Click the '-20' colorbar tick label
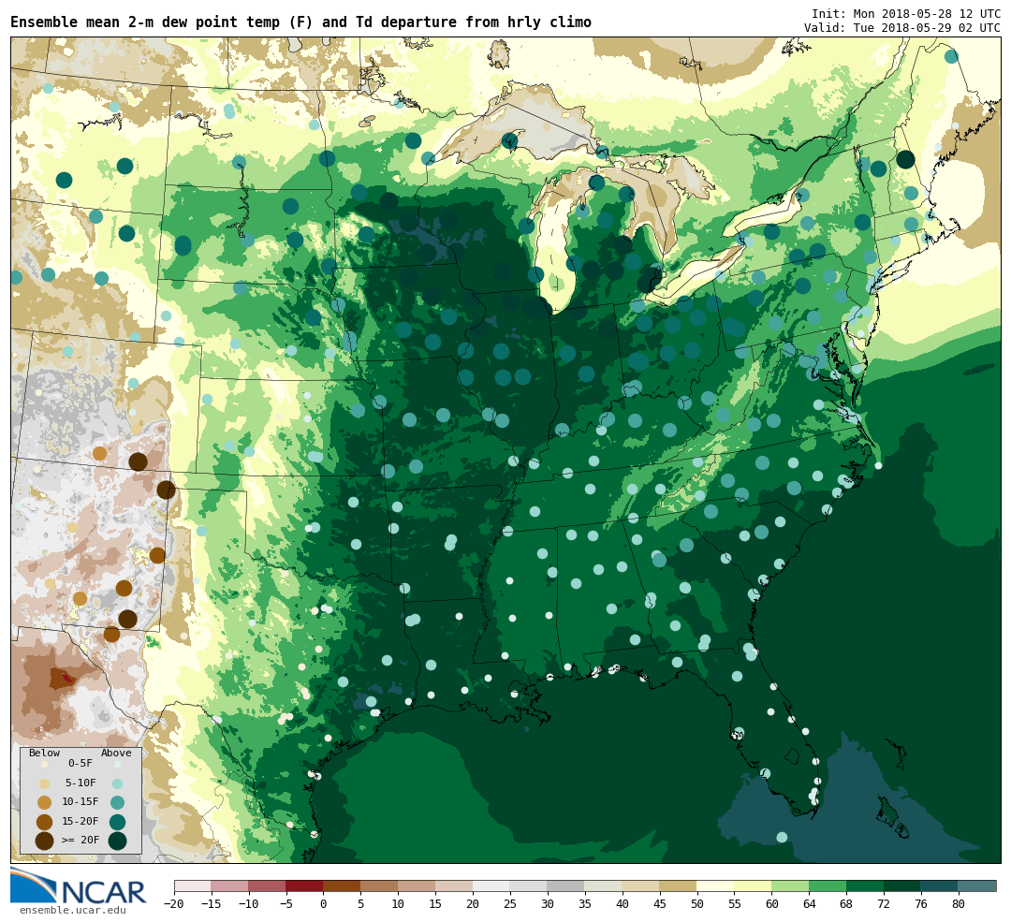This screenshot has height=922, width=1011. (174, 904)
